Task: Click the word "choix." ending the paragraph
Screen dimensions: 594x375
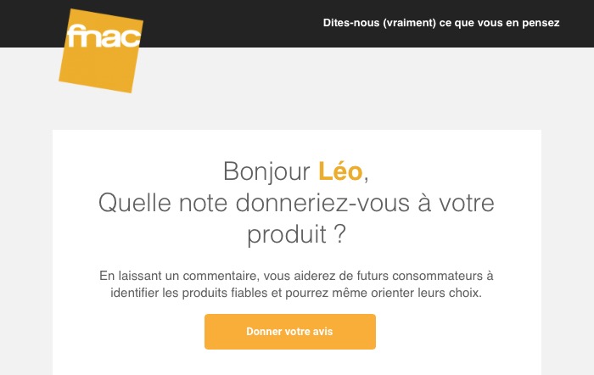Action: (x=465, y=294)
